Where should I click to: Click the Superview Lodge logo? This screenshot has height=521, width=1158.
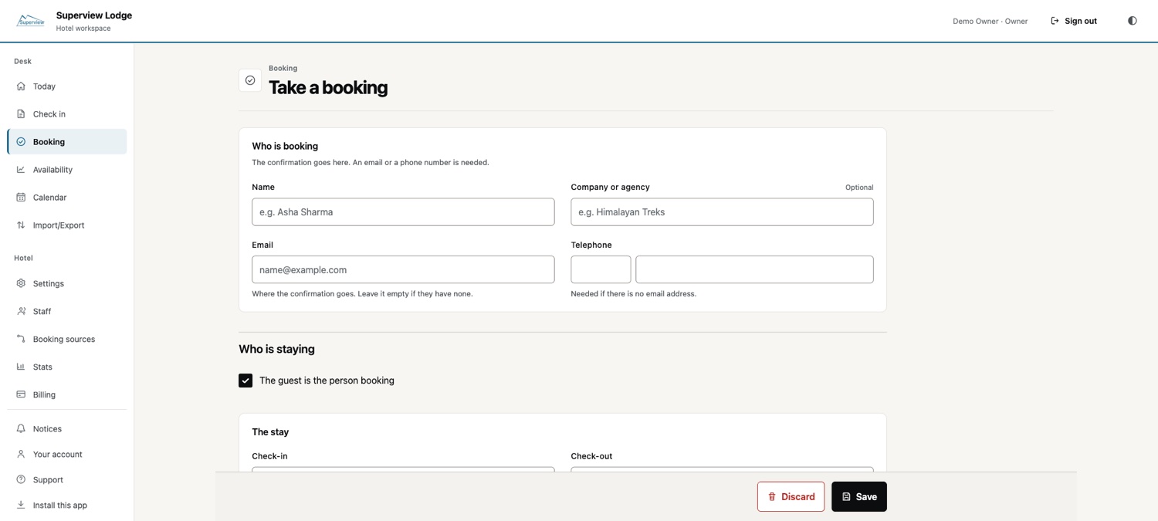31,21
